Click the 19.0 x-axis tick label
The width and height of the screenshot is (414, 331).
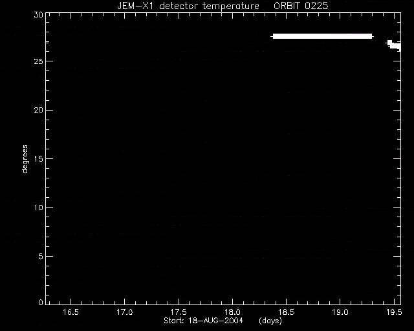(340, 312)
